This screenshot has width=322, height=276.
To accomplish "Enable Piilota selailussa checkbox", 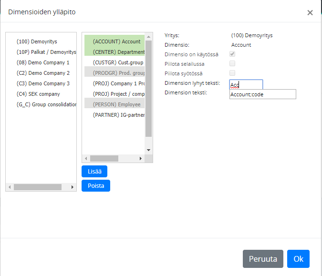I will [232, 63].
